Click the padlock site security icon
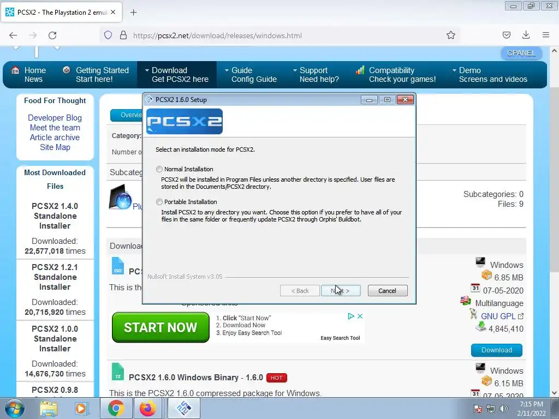This screenshot has height=419, width=559. point(123,35)
